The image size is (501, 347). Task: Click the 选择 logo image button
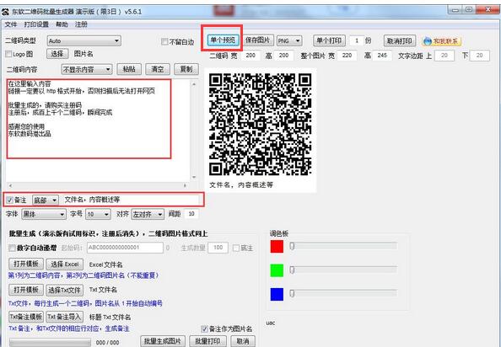coord(57,54)
